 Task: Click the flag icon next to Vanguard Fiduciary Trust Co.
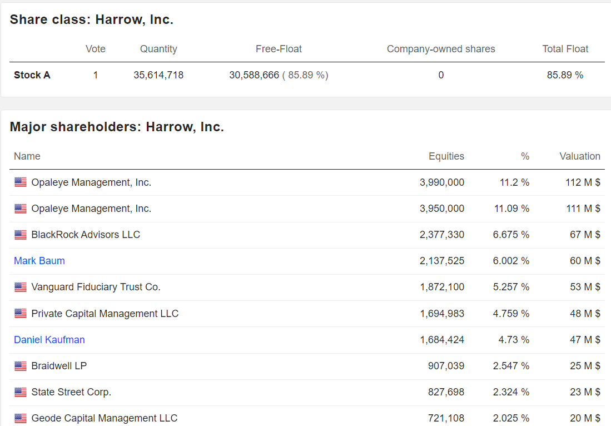coord(21,287)
